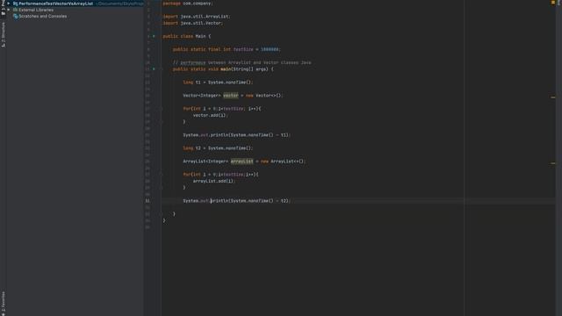Image resolution: width=562 pixels, height=316 pixels.
Task: Jump to the warning stripe mark for arrayList
Action: pos(553,163)
